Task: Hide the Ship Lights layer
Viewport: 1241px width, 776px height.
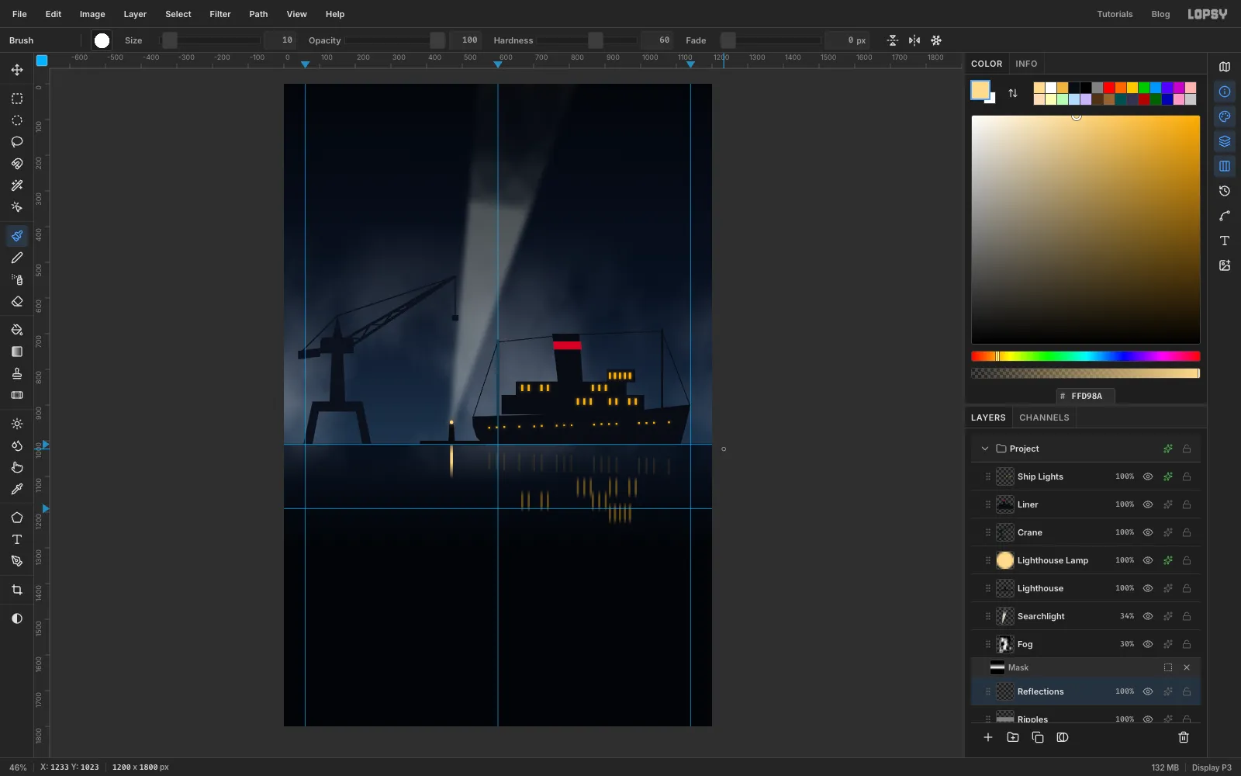Action: tap(1148, 476)
